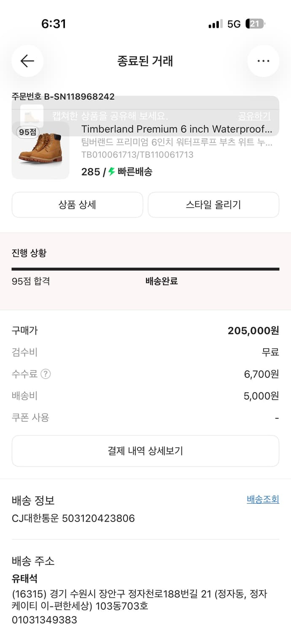Click the 배송조회 tracking link
Viewport: 291px width, 634px height.
coord(263,499)
